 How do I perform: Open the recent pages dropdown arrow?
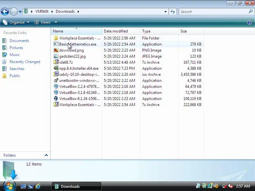point(20,12)
